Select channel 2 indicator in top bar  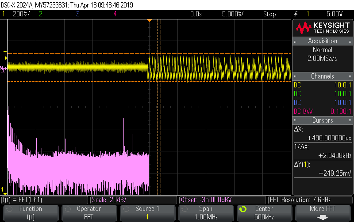point(41,14)
